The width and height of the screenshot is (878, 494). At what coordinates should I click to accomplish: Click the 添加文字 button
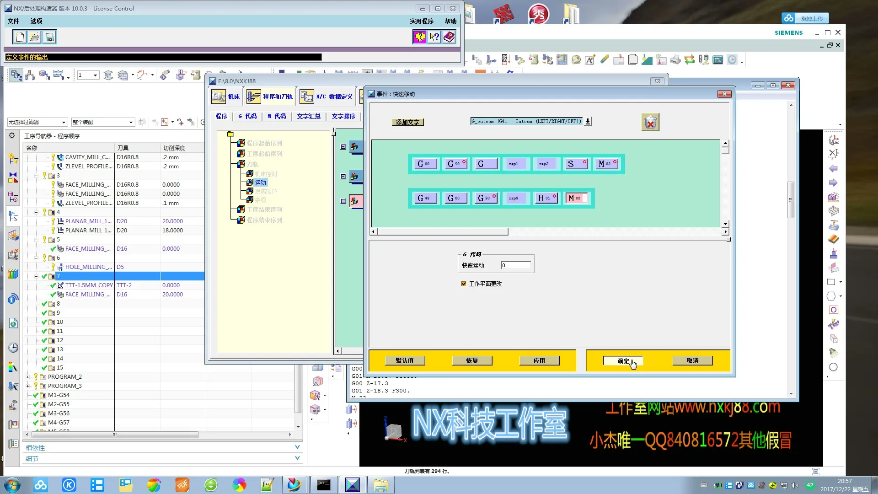tap(407, 122)
